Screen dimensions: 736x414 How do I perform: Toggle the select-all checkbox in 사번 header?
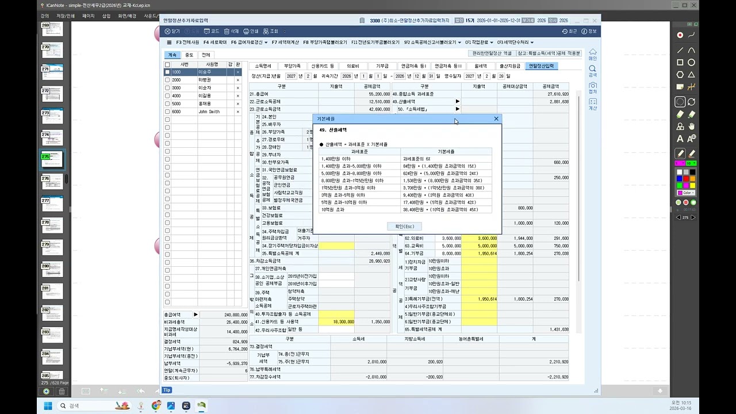click(167, 64)
